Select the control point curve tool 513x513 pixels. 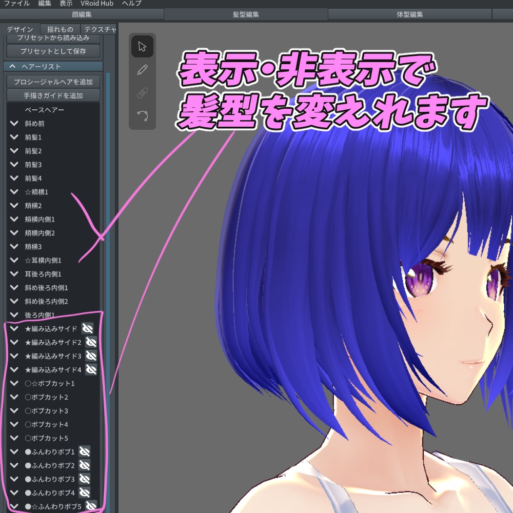(142, 116)
